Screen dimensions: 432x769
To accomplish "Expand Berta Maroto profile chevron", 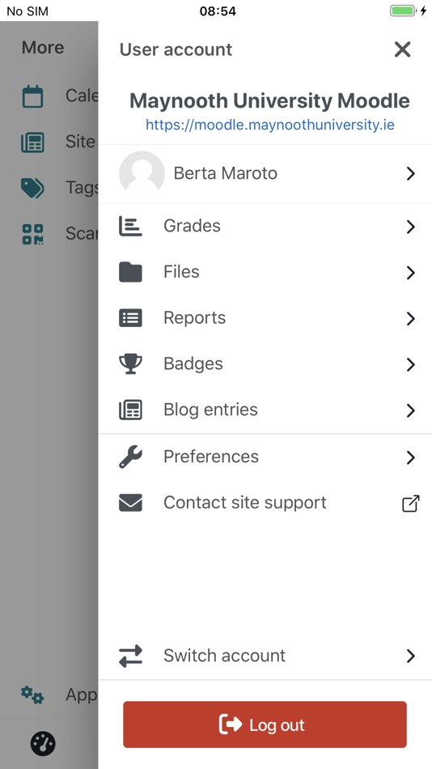I will (411, 173).
